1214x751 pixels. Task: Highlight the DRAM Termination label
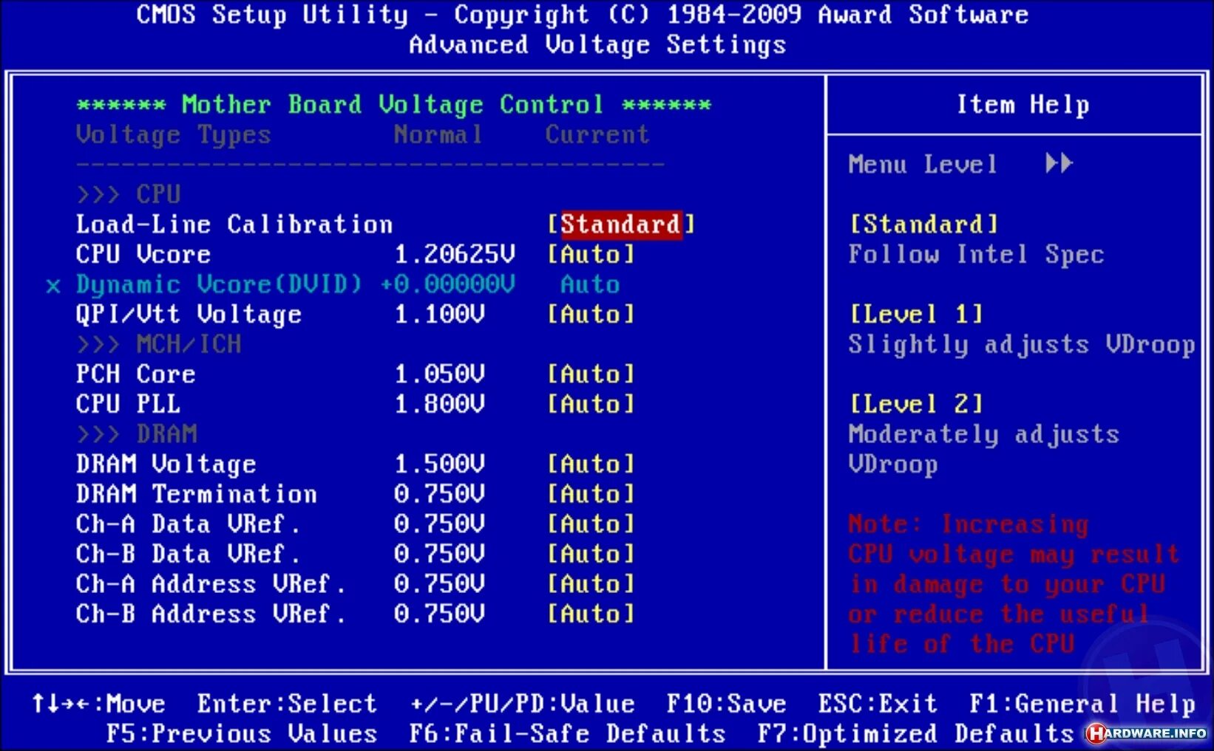pyautogui.click(x=197, y=494)
